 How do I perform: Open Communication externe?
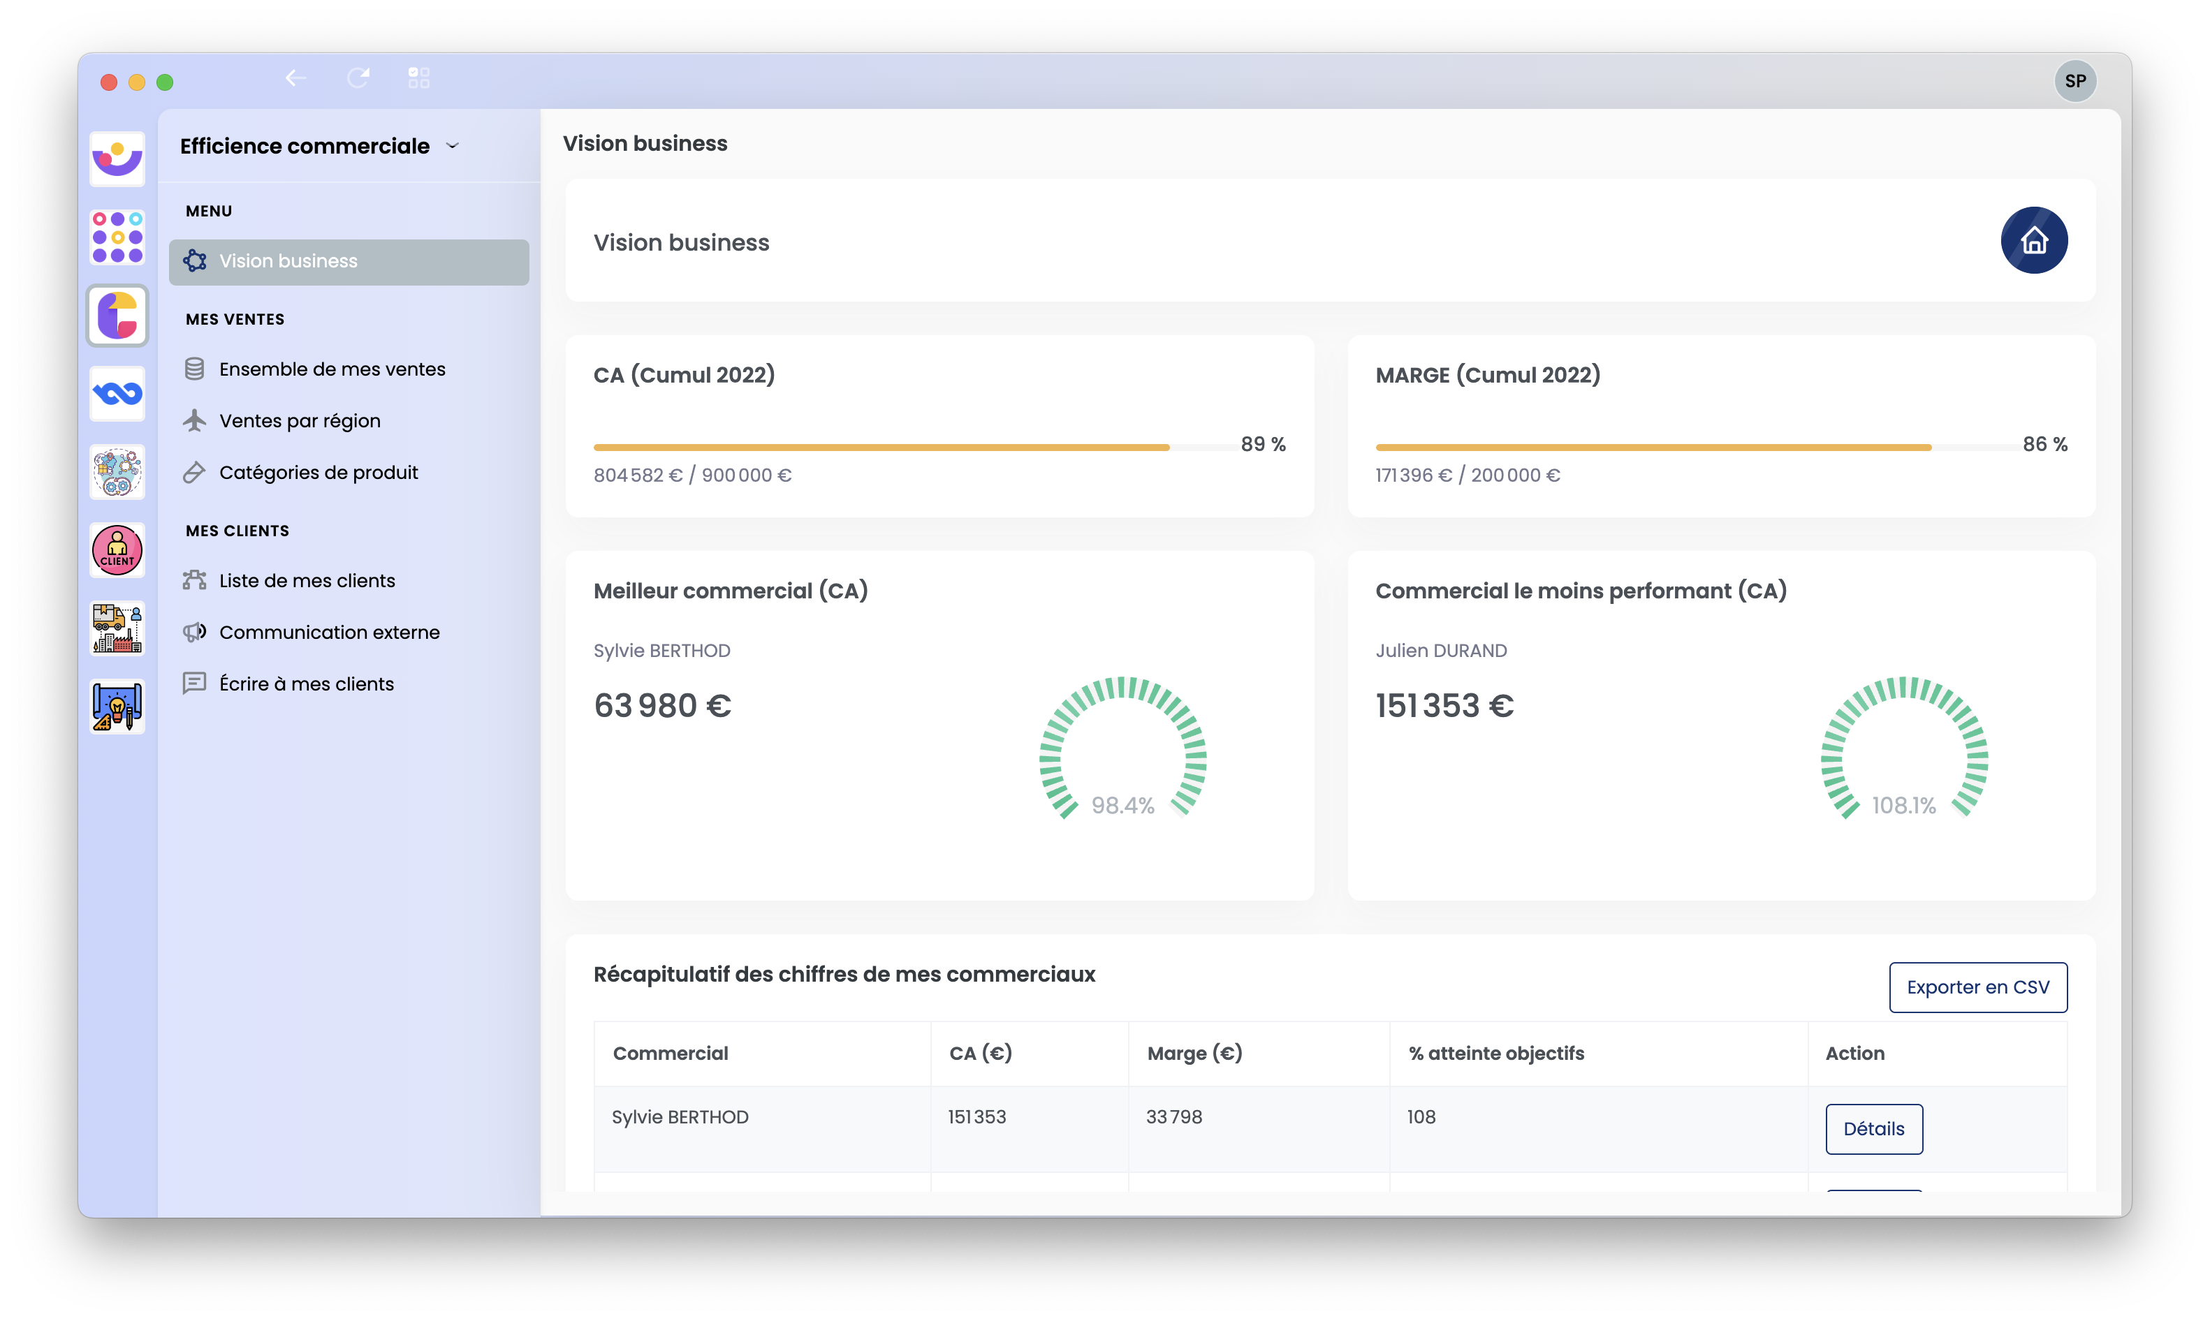point(330,632)
